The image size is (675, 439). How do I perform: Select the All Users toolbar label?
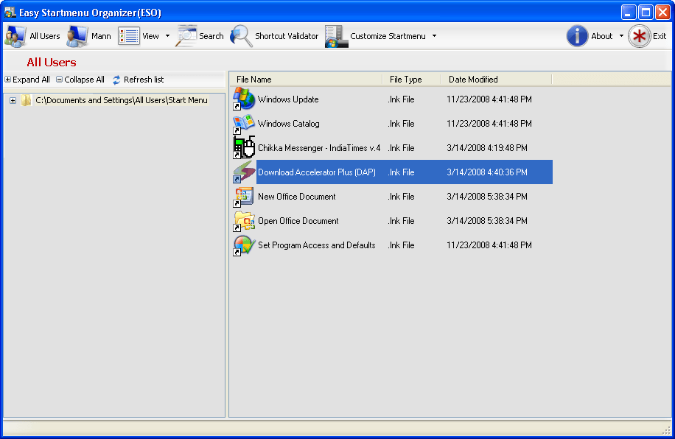tap(45, 36)
